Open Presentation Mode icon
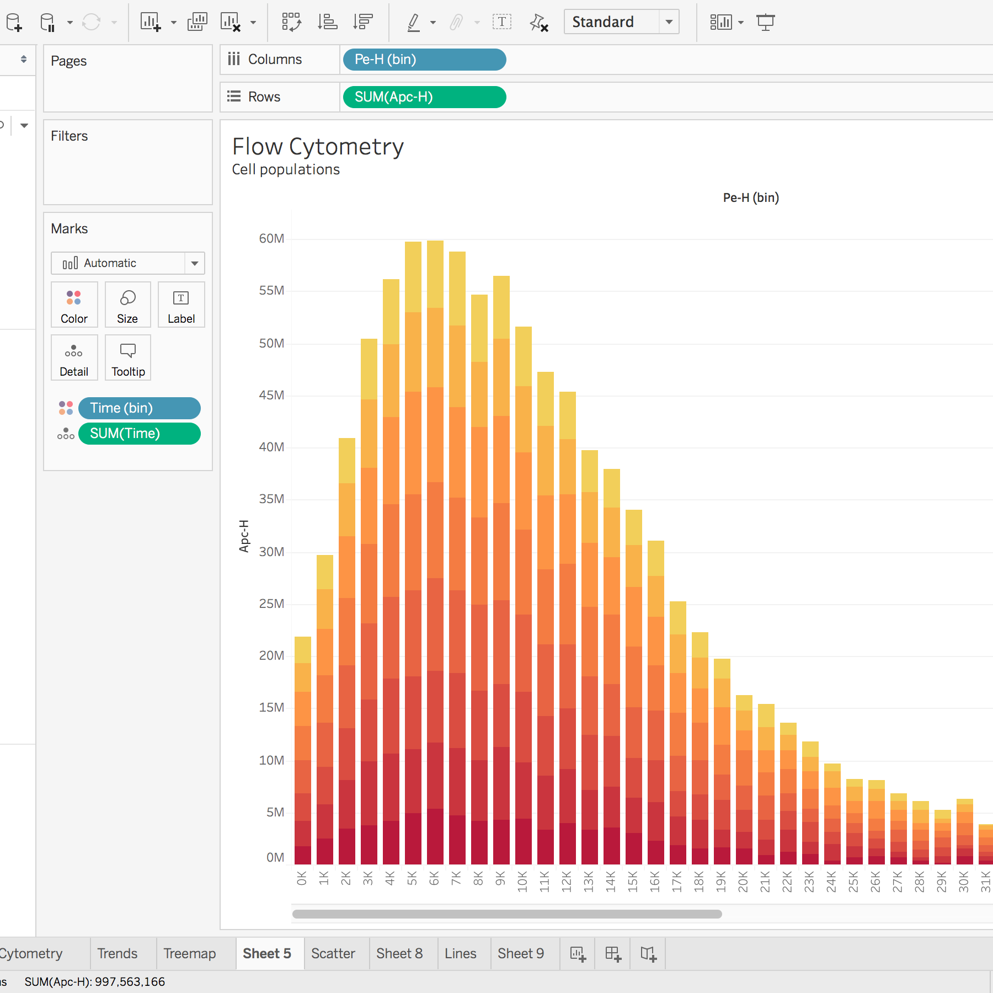The height and width of the screenshot is (993, 993). click(x=765, y=22)
